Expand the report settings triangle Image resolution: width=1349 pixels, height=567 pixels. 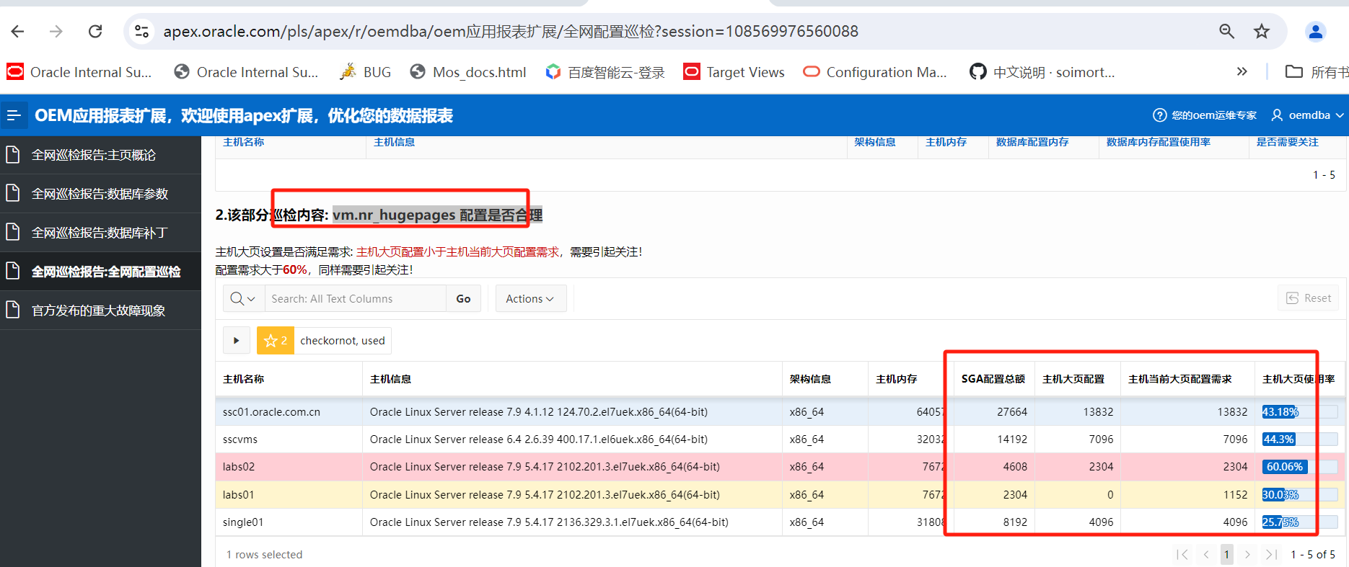pyautogui.click(x=236, y=340)
